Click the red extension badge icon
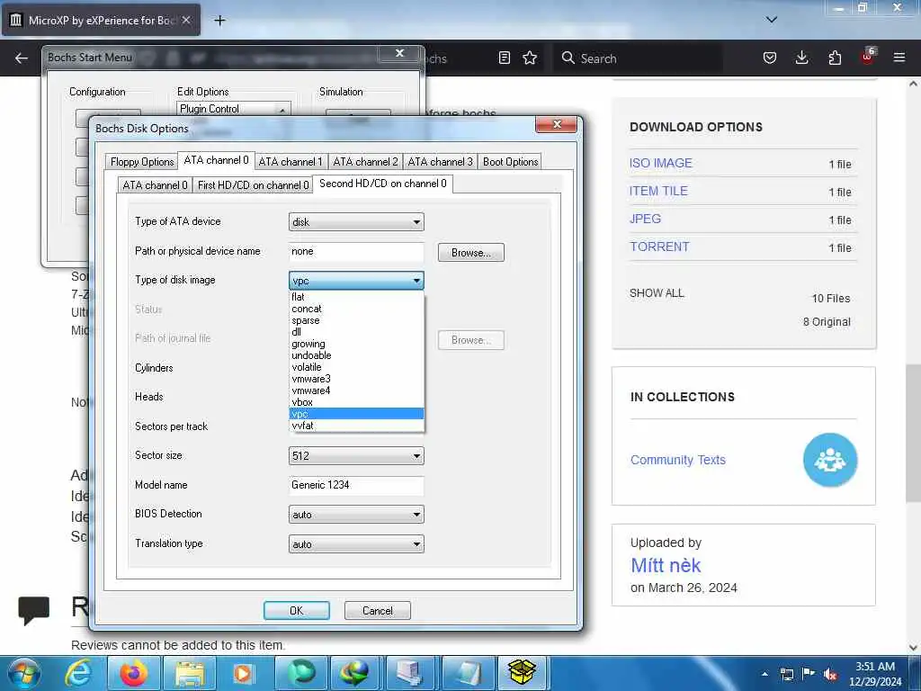Viewport: 921px width, 691px height. coord(868,57)
